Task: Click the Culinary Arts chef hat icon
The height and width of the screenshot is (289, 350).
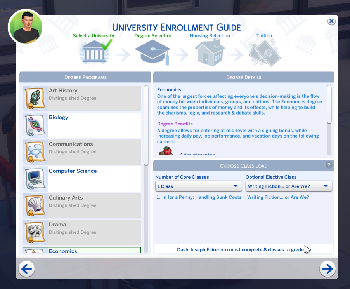Action: pos(35,206)
